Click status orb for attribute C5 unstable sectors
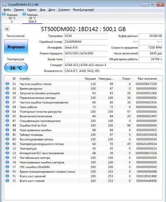 pos(7,158)
